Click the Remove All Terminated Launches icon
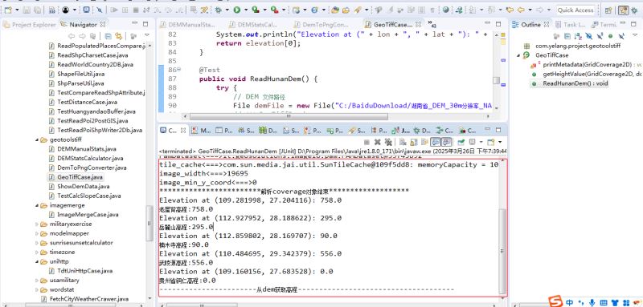The height and width of the screenshot is (307, 643). [389, 142]
